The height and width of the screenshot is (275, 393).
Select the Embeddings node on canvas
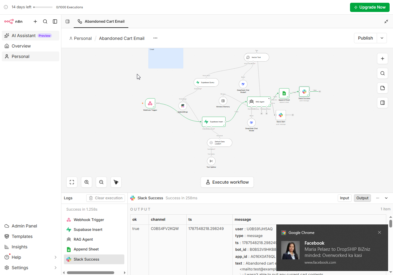tap(183, 106)
